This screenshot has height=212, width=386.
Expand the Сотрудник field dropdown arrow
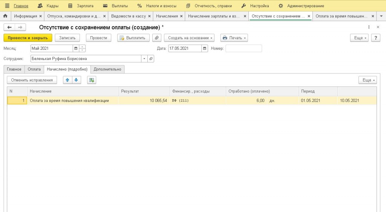click(144, 58)
